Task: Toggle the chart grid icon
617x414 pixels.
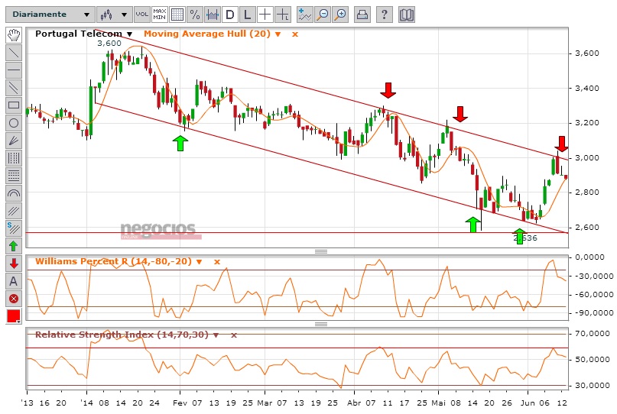Action: tap(177, 15)
